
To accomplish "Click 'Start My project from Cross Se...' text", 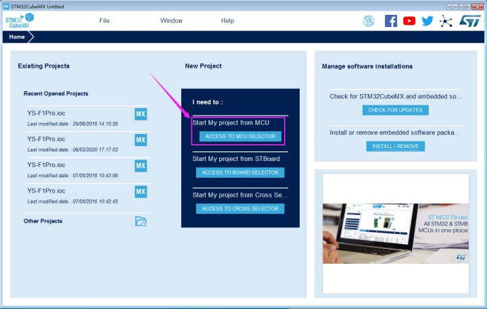I will (x=239, y=195).
